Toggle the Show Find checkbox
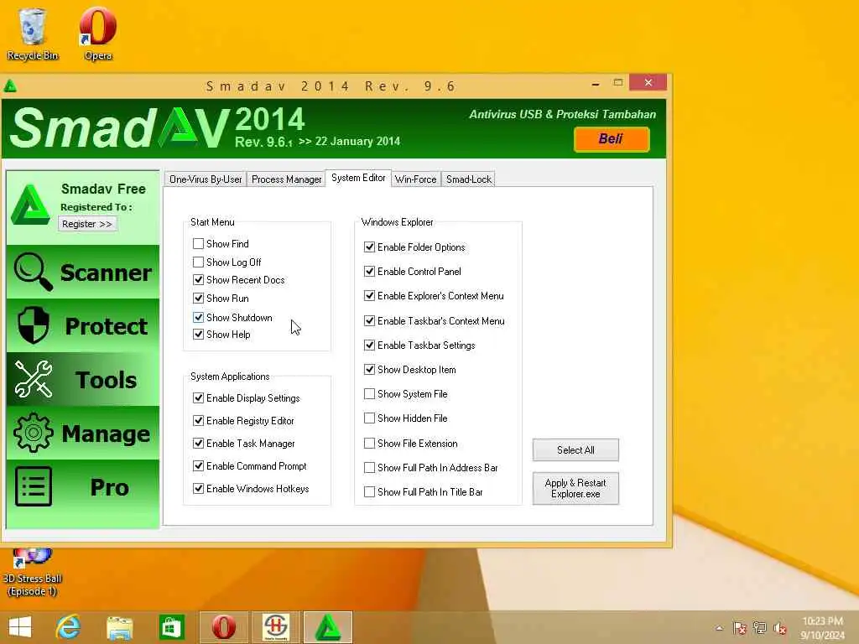 [x=198, y=244]
